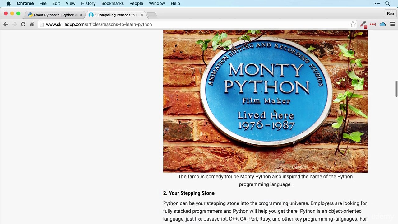Open the File menu
The image size is (398, 224).
[43, 3]
